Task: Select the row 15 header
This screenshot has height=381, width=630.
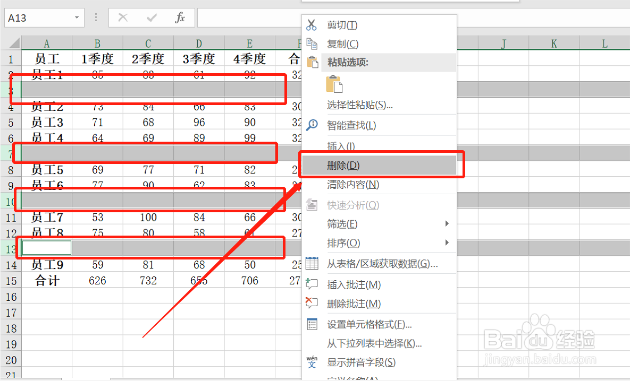Action: (x=11, y=280)
